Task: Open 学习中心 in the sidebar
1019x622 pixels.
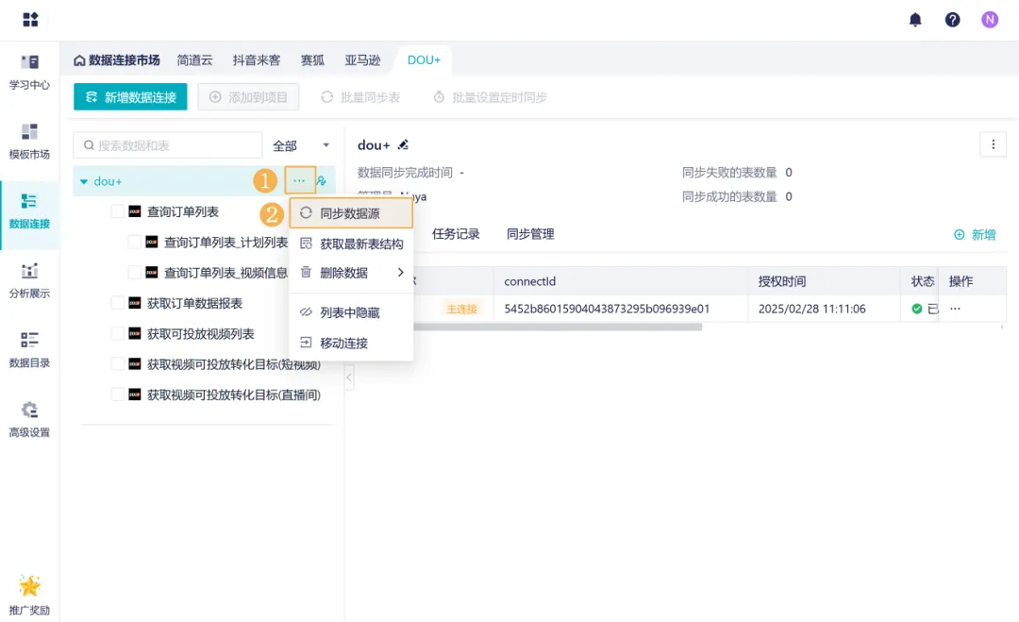Action: pos(29,72)
